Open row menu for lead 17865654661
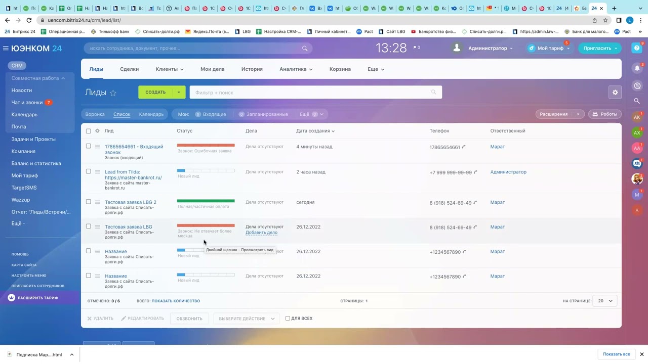The height and width of the screenshot is (364, 648). 97,147
